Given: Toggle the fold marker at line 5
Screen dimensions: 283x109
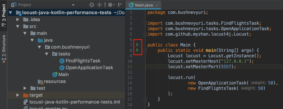Looking at the screenshot, I should (145, 34).
